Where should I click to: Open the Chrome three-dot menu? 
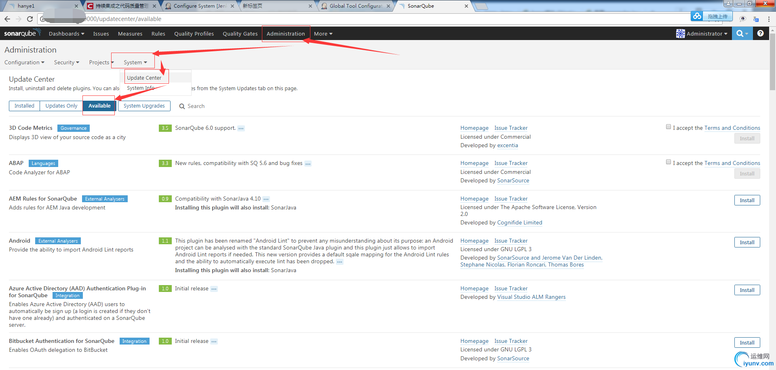click(769, 19)
